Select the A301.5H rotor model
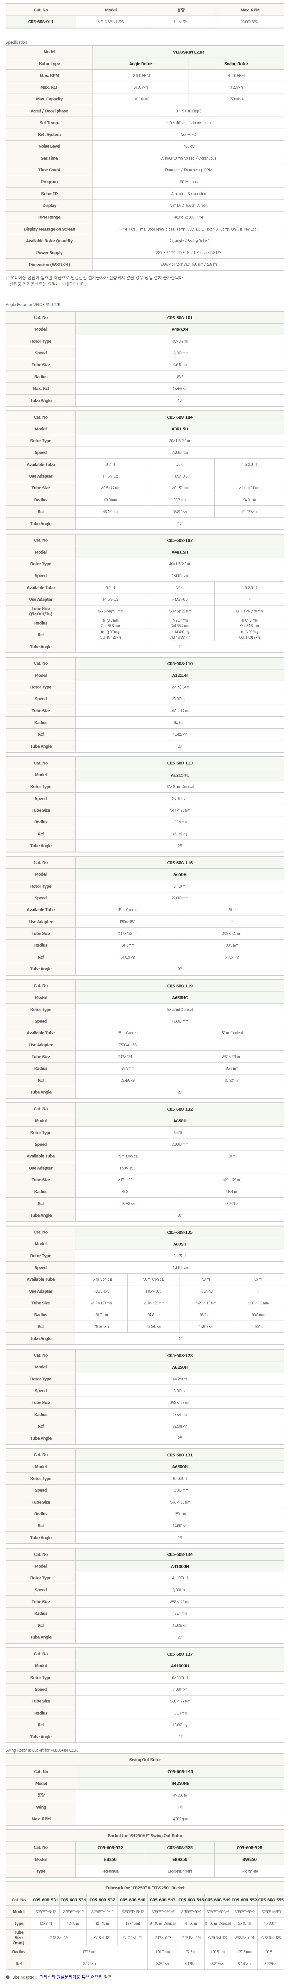291x1984 pixels. (179, 429)
